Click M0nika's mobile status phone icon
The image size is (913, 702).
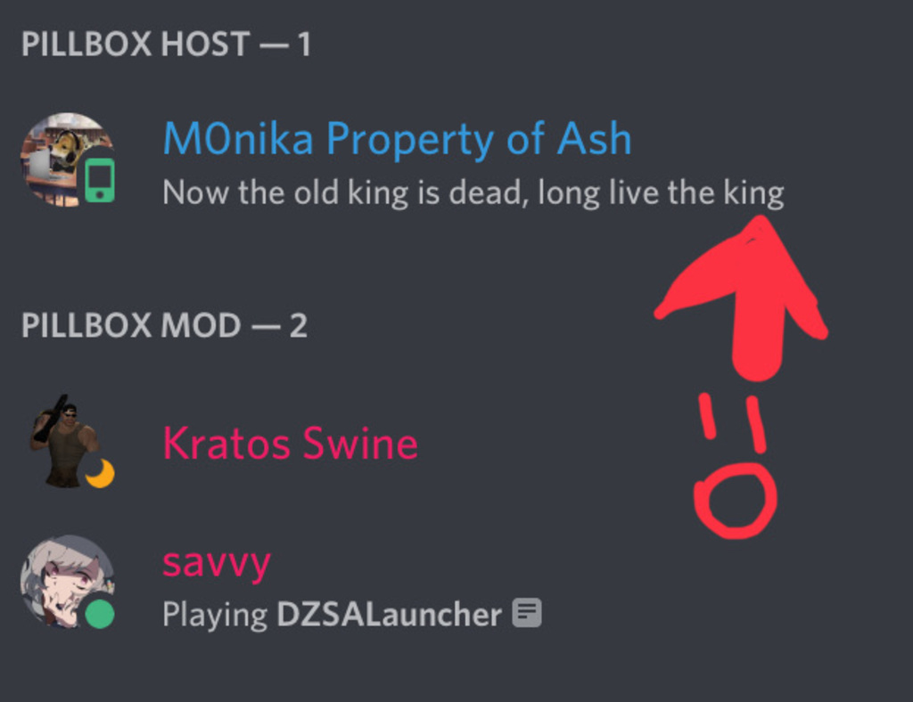(100, 180)
